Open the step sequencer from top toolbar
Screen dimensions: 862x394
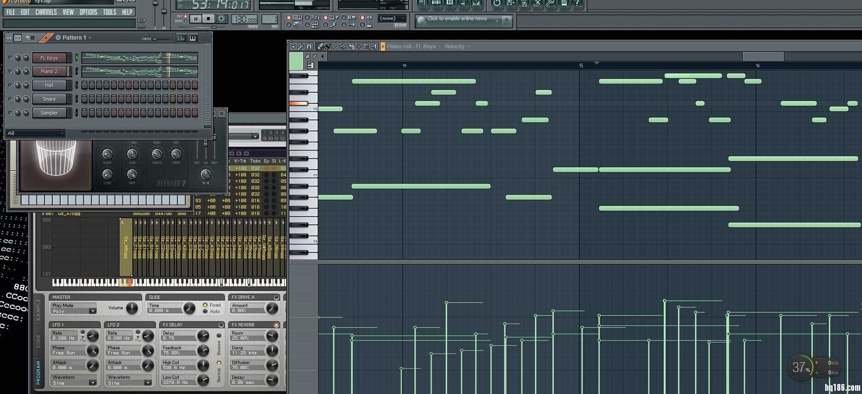coord(436,4)
